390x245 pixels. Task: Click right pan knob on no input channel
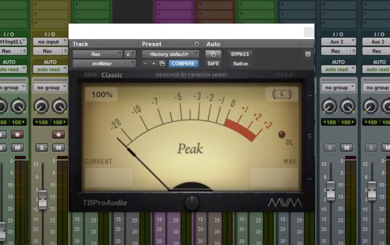click(59, 106)
